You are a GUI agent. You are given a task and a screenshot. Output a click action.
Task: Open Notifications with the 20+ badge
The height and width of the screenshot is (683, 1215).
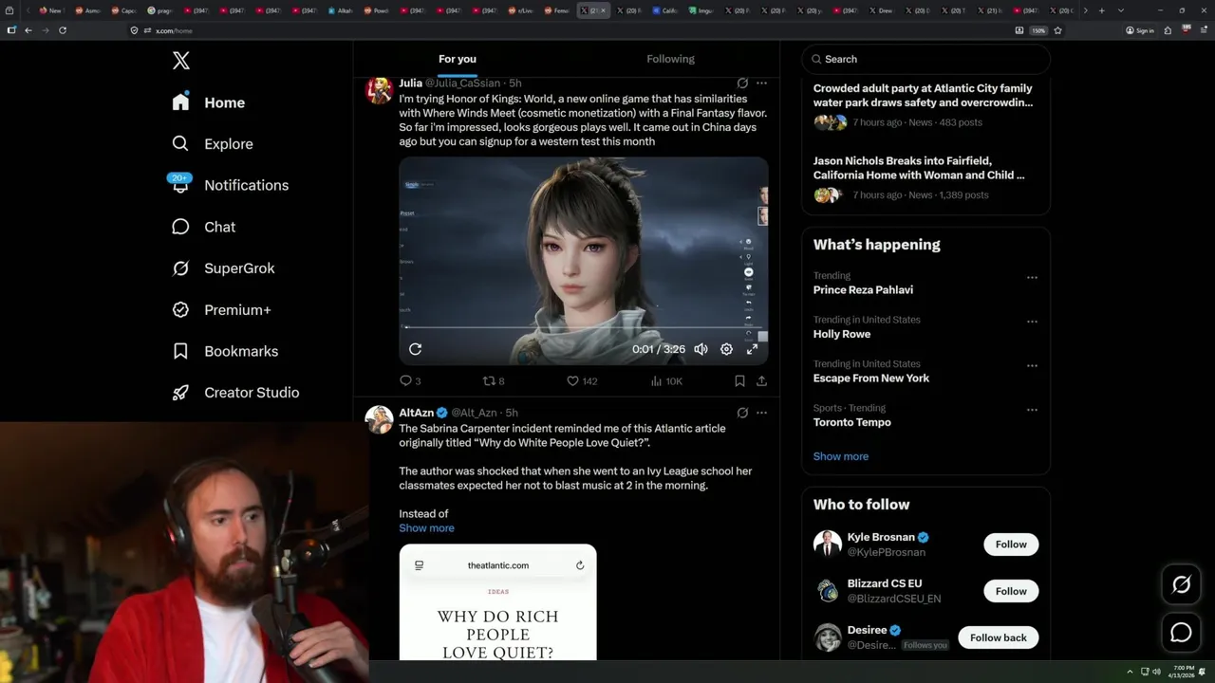click(230, 185)
